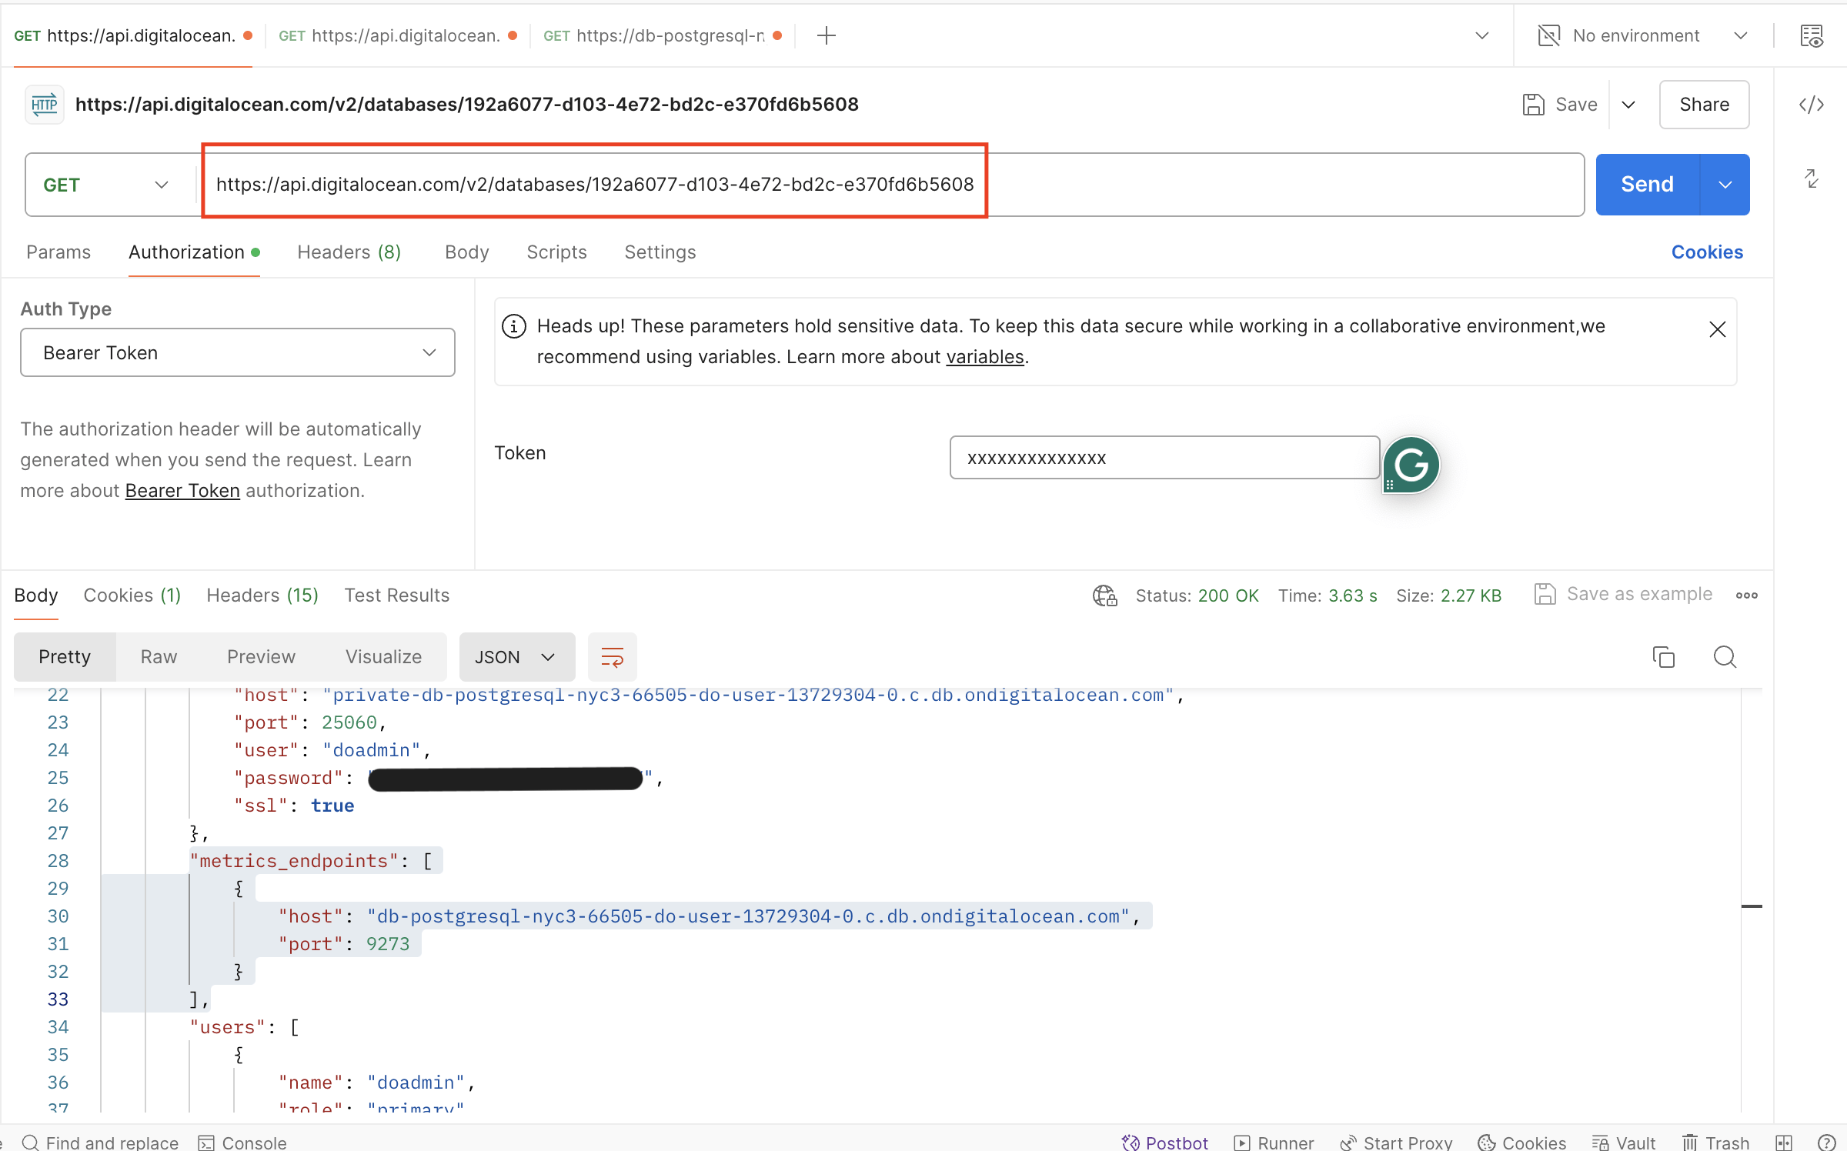Toggle line wrap in response body
This screenshot has width=1847, height=1151.
coord(613,657)
